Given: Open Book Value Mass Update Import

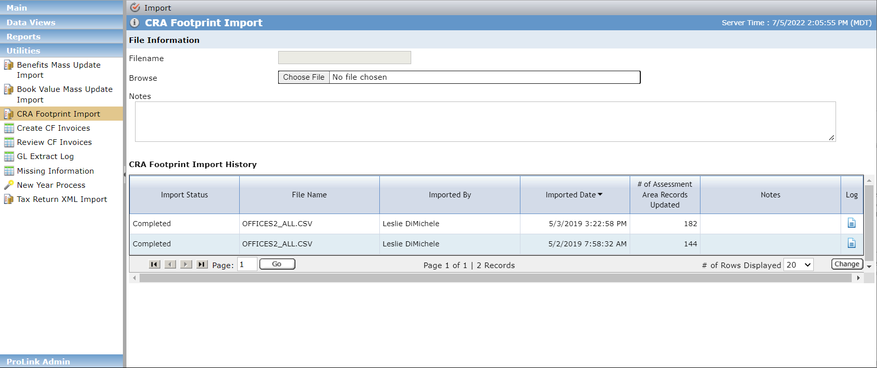Looking at the screenshot, I should click(65, 94).
